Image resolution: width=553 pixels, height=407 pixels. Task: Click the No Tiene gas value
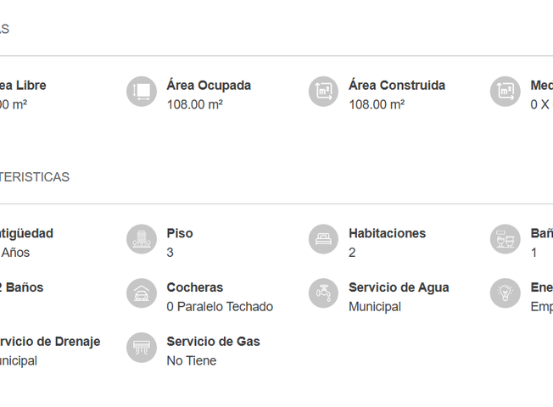[x=192, y=360]
